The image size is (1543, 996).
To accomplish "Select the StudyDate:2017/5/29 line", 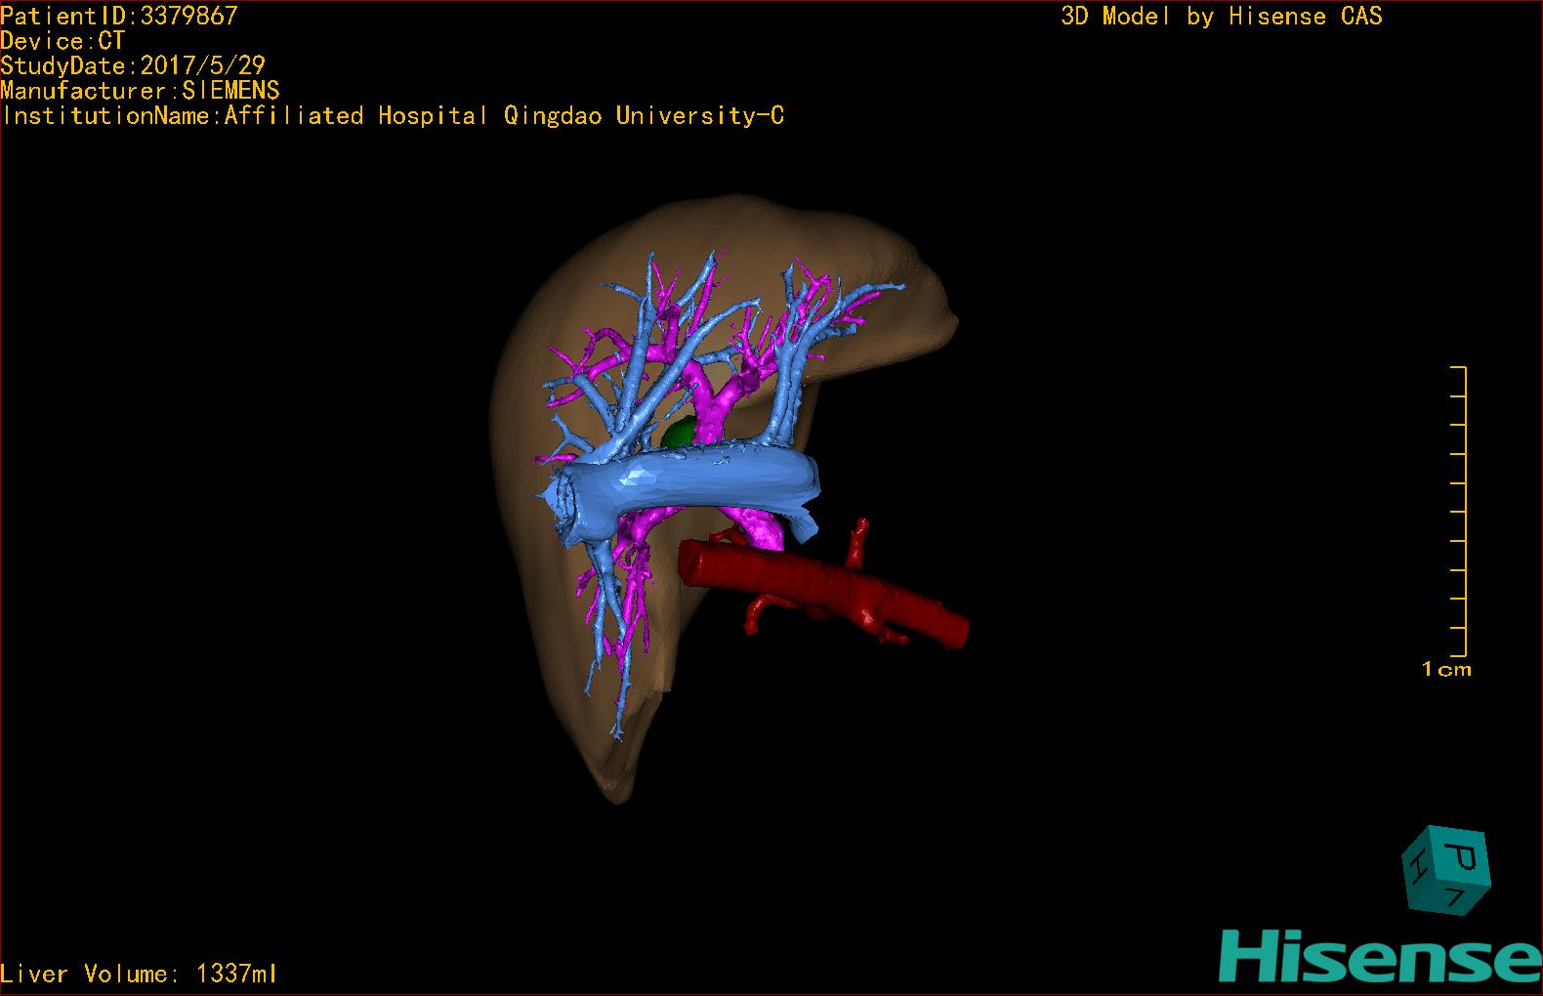I will [133, 65].
